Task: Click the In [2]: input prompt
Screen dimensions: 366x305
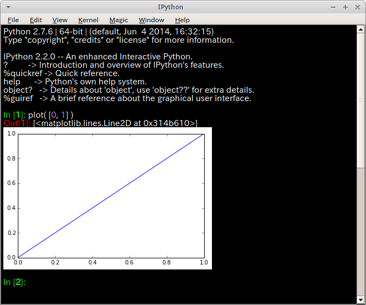Action: point(14,282)
